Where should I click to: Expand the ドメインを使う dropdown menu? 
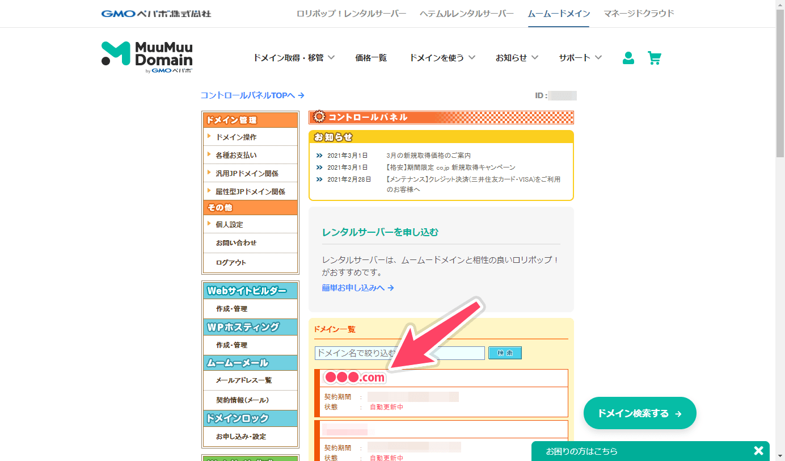coord(442,57)
